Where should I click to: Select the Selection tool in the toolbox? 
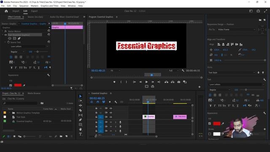(x=81, y=96)
